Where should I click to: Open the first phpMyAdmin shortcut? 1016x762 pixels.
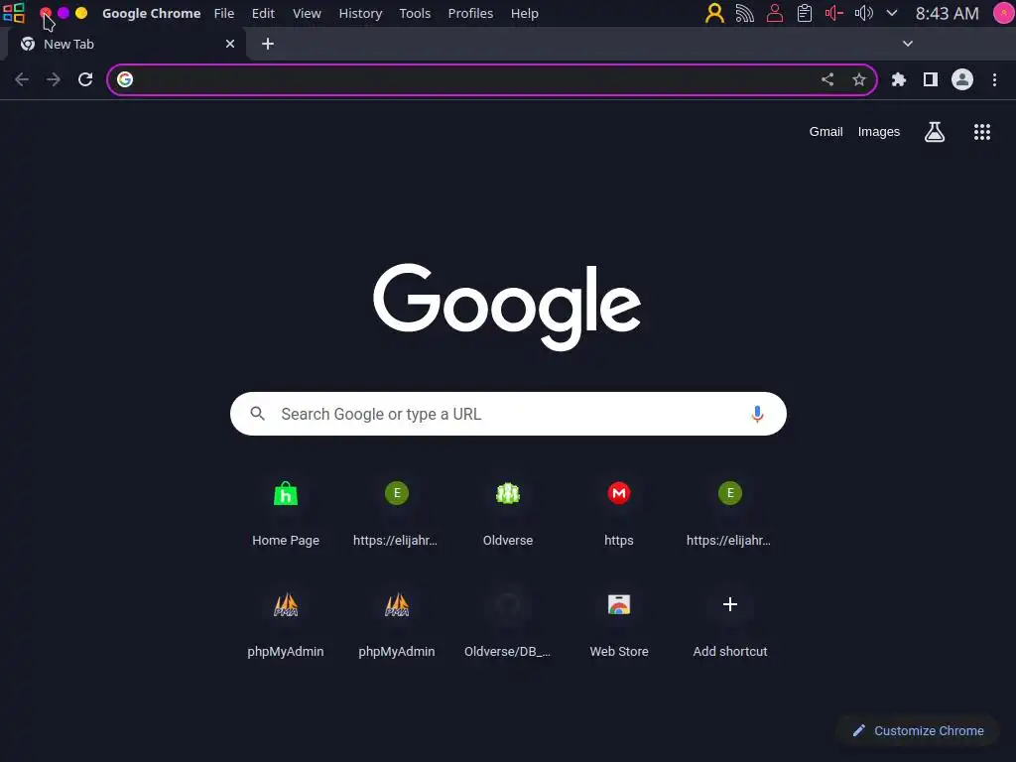coord(286,625)
